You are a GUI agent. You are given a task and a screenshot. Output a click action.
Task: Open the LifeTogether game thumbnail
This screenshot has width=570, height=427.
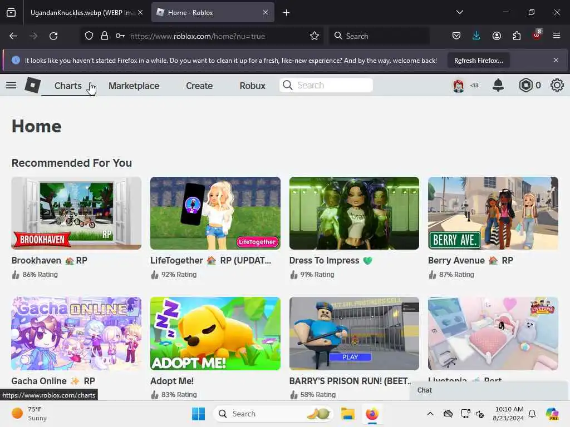pos(215,213)
